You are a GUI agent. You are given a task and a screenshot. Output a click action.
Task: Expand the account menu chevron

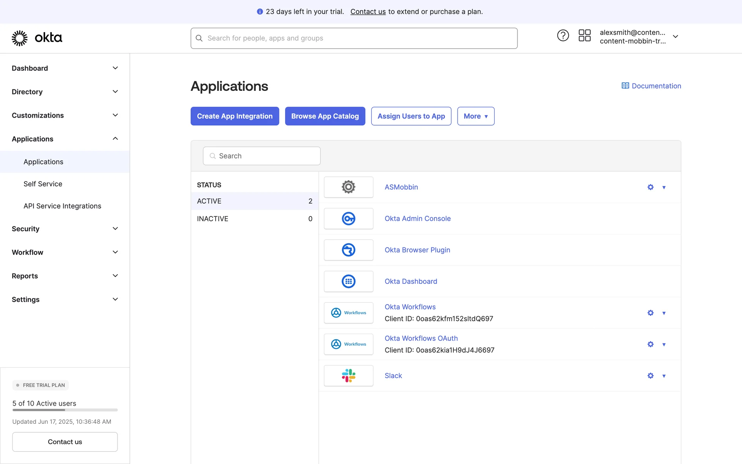tap(675, 37)
